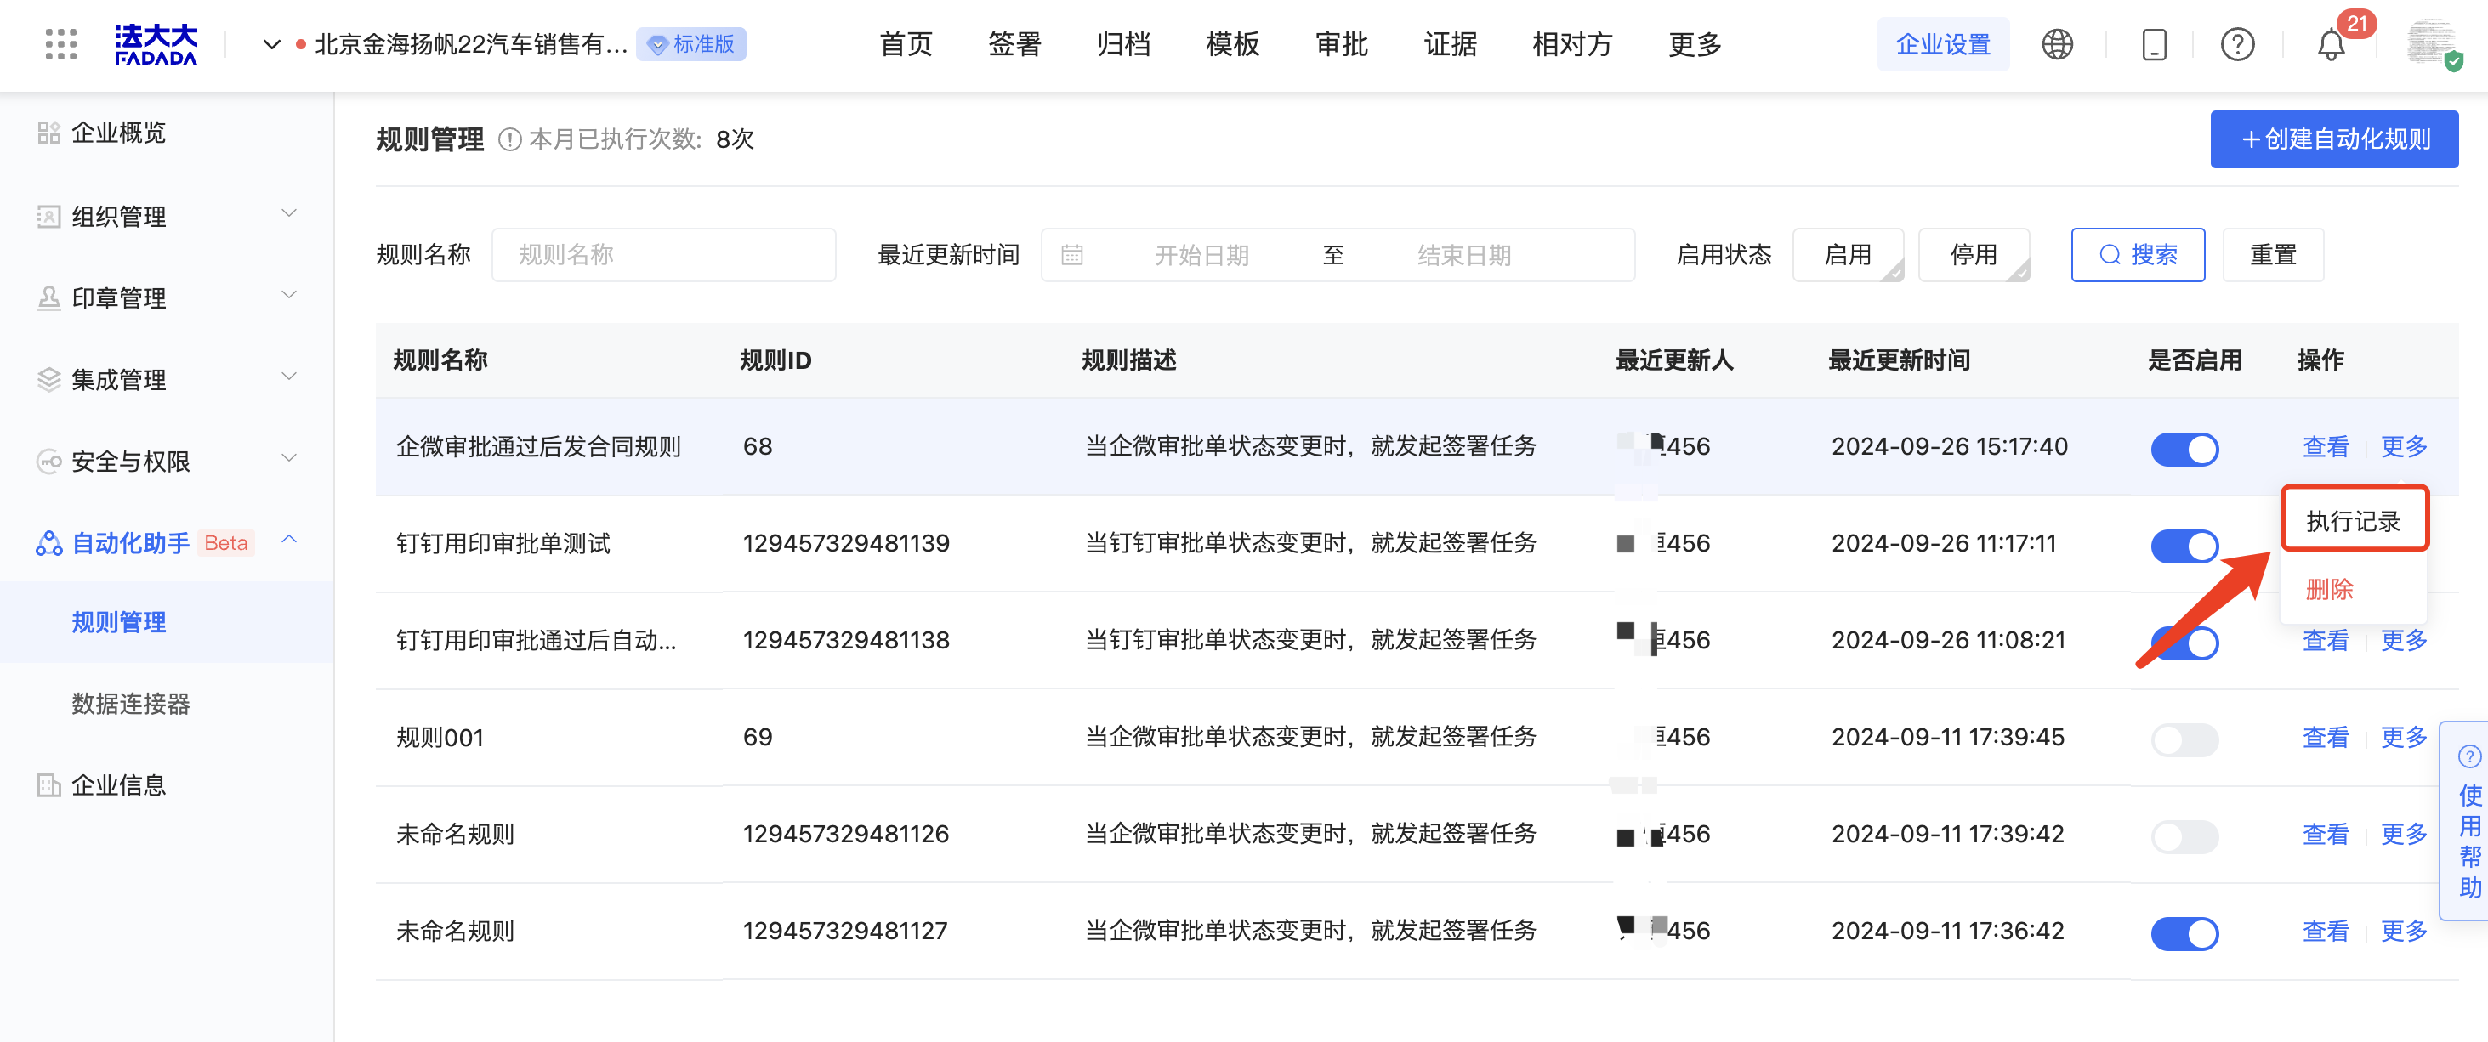2488x1042 pixels.
Task: Open the 更多 top nav menu
Action: tap(1695, 44)
